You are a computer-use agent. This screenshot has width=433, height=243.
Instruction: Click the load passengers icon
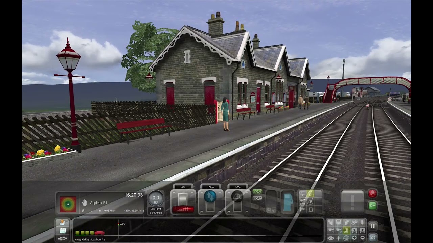[x=302, y=201]
